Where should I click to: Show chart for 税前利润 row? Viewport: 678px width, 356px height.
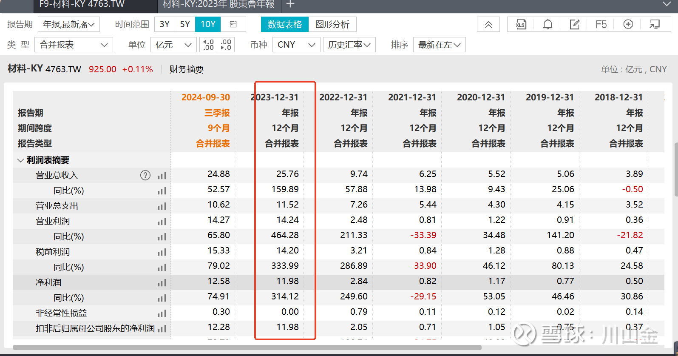(x=162, y=252)
